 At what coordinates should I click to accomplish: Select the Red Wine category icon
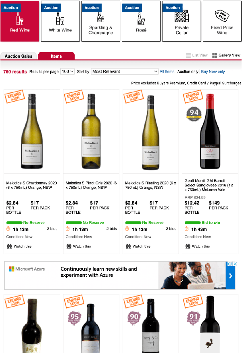20,19
